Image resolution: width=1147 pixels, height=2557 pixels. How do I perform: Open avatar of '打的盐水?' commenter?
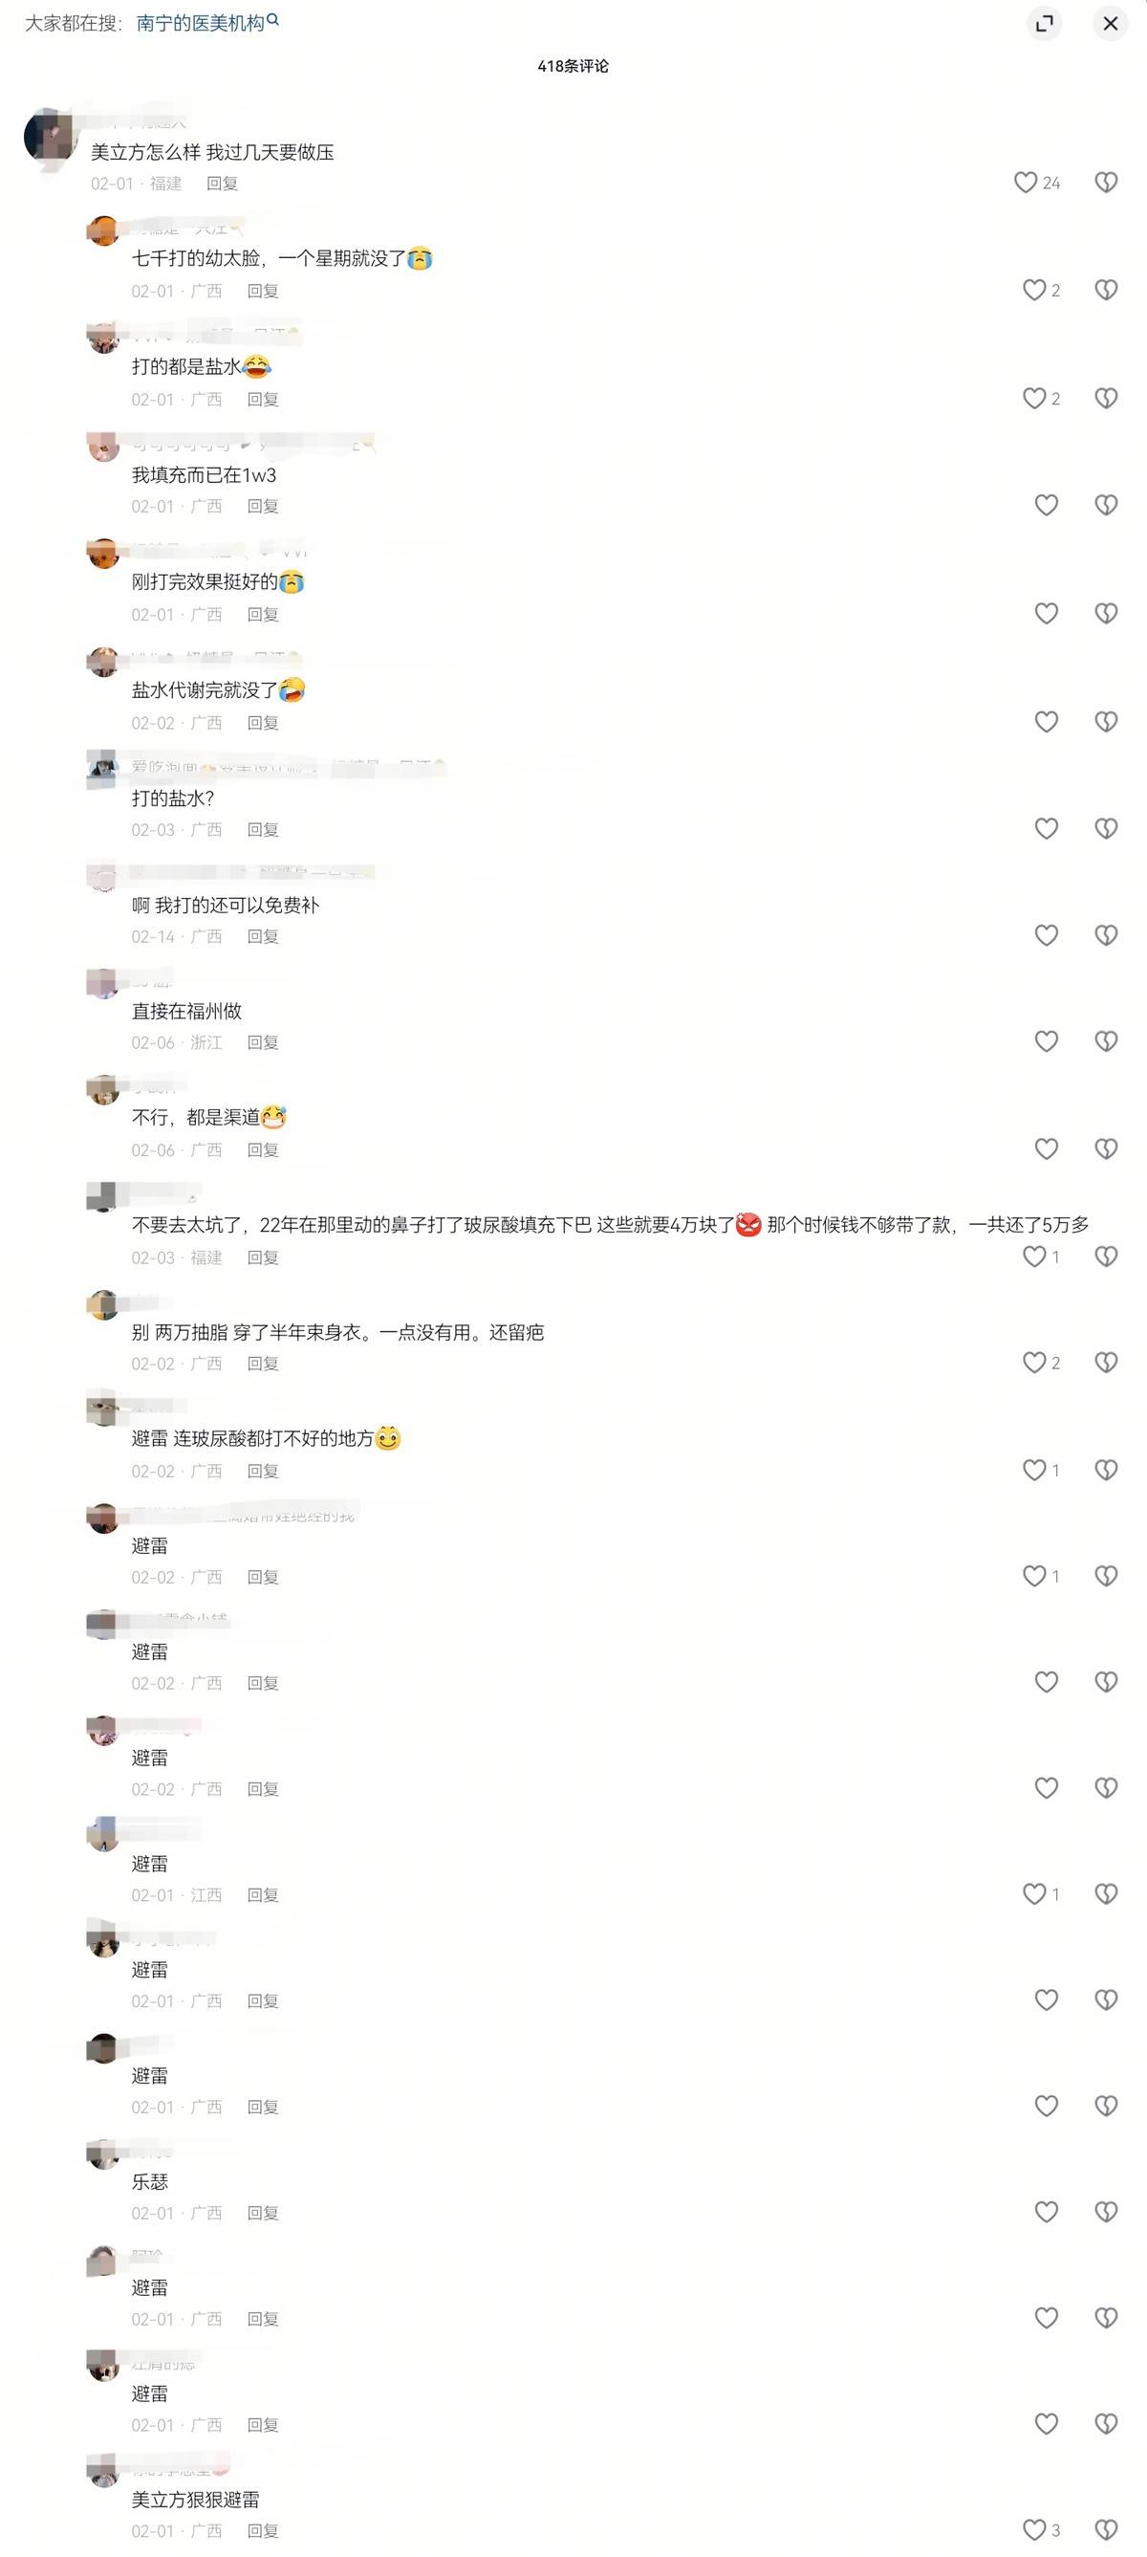pyautogui.click(x=103, y=768)
